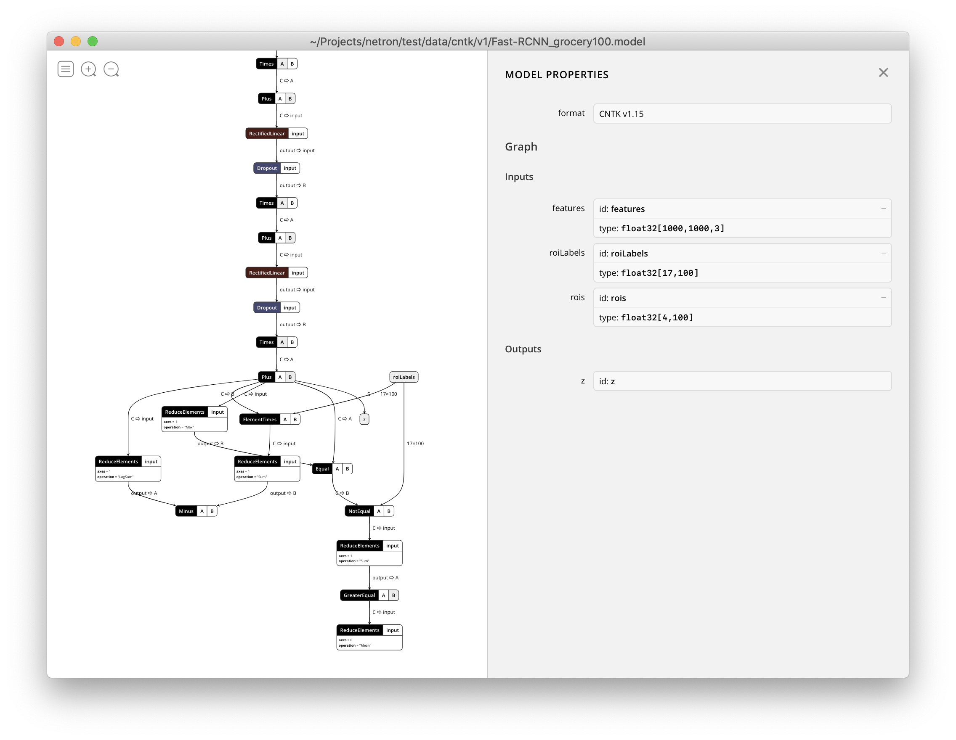Select the roiLabels input node

pyautogui.click(x=404, y=377)
